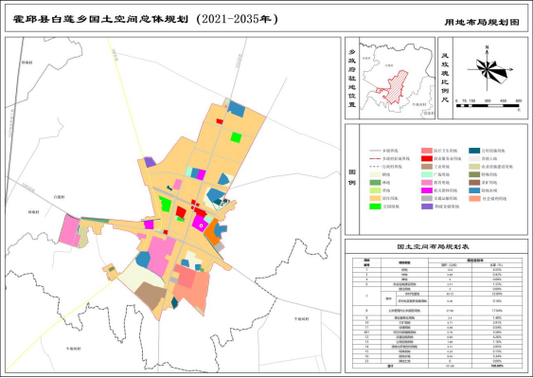The height and width of the screenshot is (378, 533).
Task: Click the north arrow compass rose
Action: pyautogui.click(x=489, y=69)
